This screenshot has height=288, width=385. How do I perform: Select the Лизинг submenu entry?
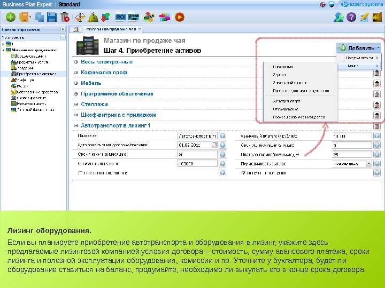pyautogui.click(x=359, y=66)
